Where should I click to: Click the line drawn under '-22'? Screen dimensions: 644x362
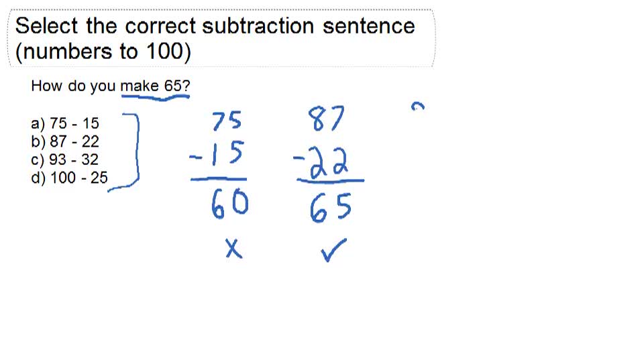pyautogui.click(x=330, y=180)
